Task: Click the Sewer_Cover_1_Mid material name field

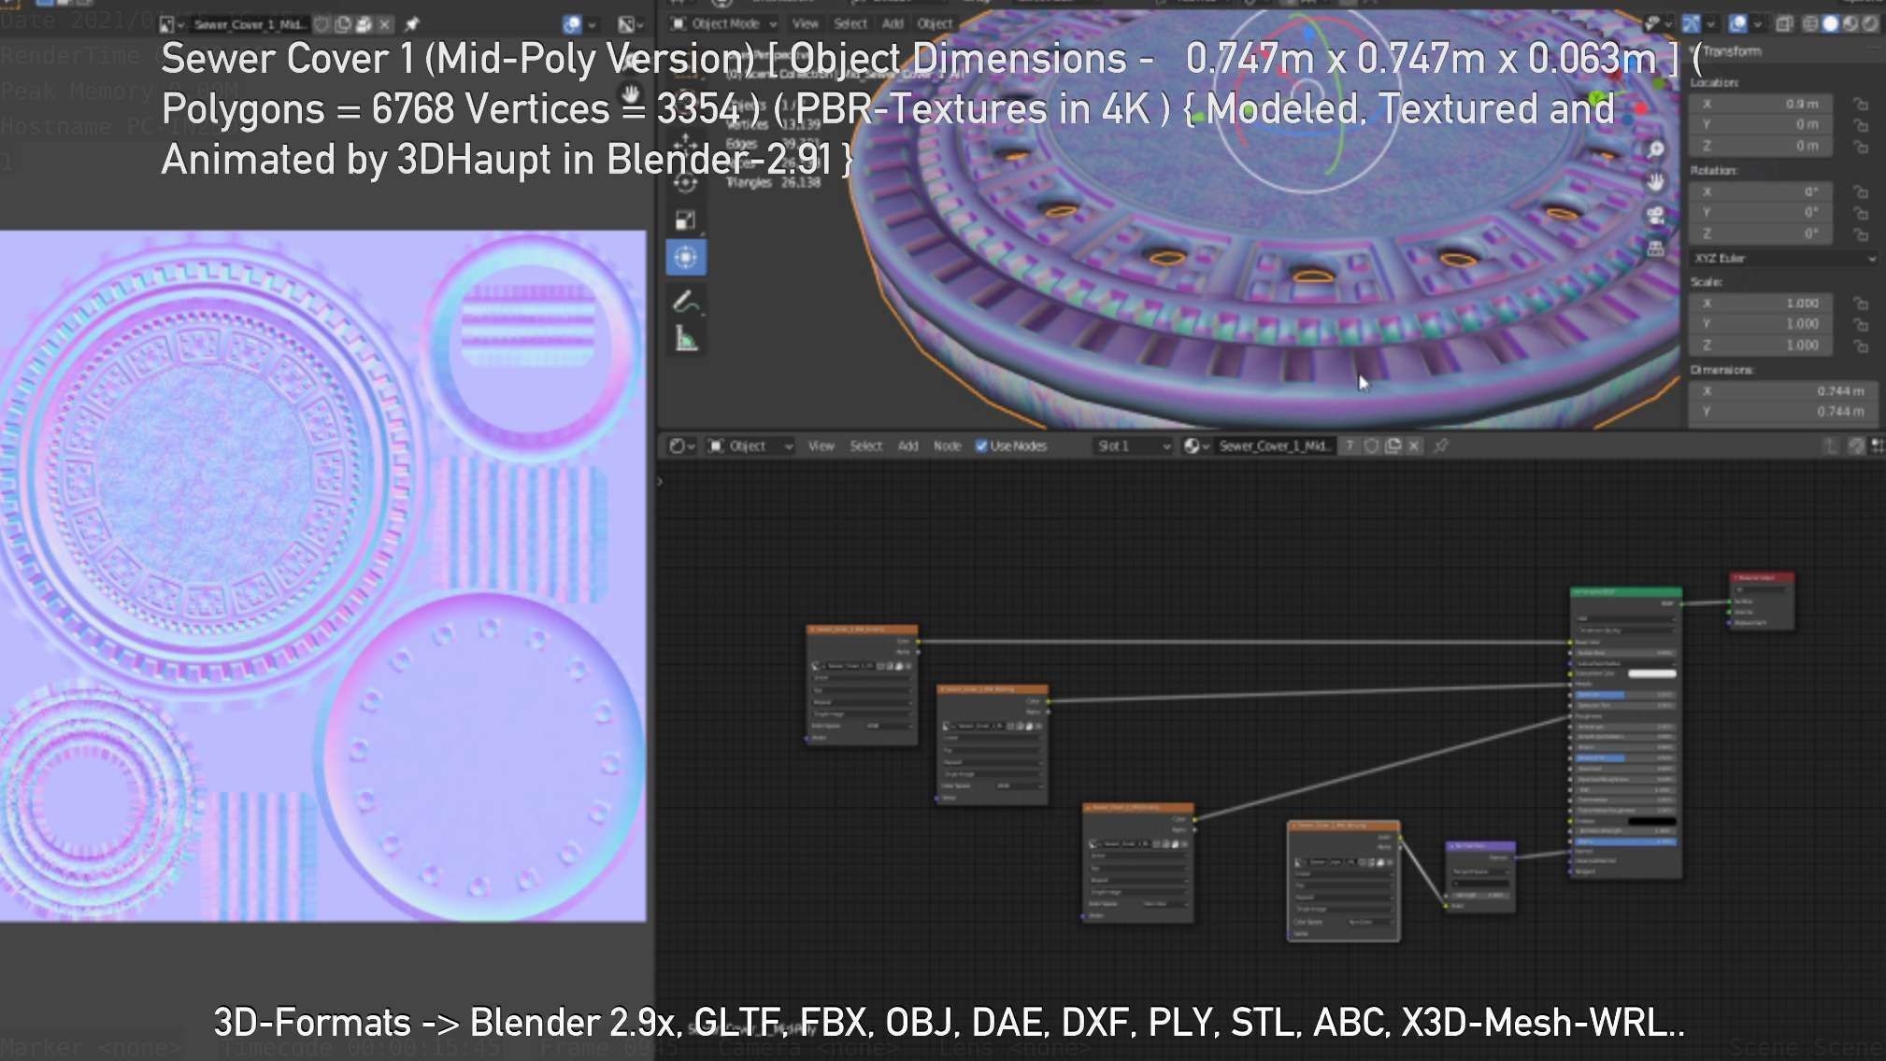Action: 1274,446
